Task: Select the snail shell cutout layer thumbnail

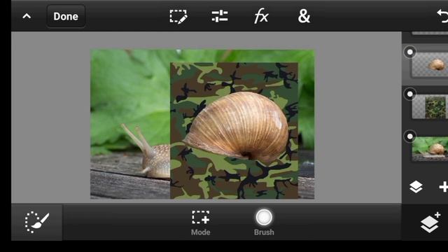Action: click(x=430, y=64)
